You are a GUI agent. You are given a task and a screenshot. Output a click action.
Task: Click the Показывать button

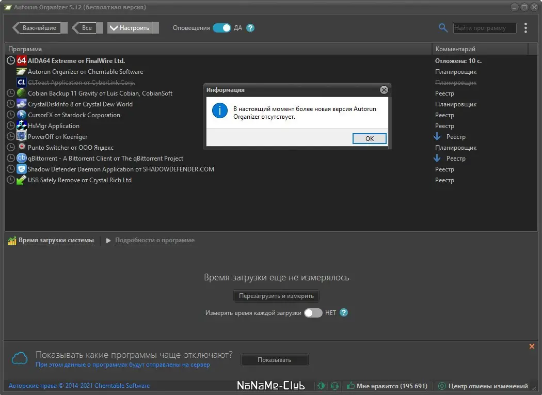(274, 360)
